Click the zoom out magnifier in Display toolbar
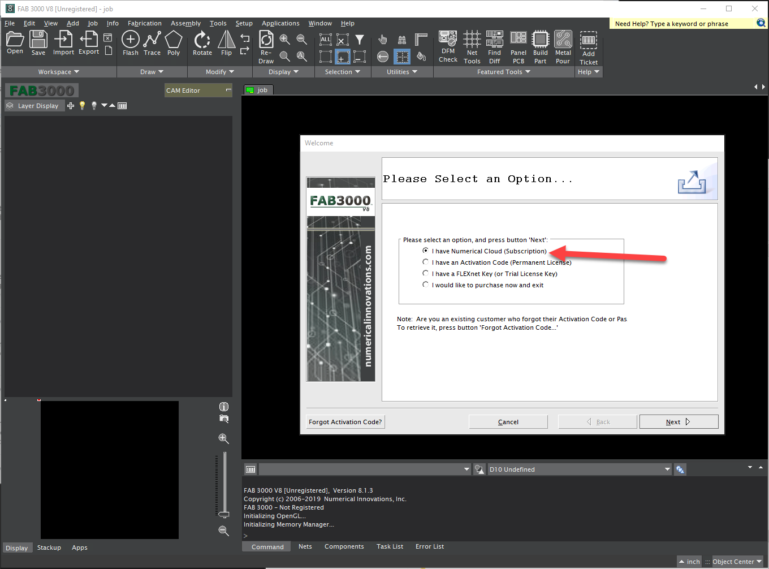Image resolution: width=769 pixels, height=569 pixels. (302, 40)
